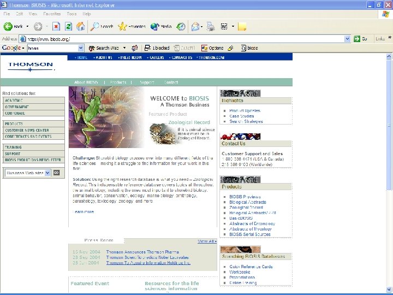Screen dimensions: 393x295
Task: Click the frog and shell banner image
Action: coord(106,117)
